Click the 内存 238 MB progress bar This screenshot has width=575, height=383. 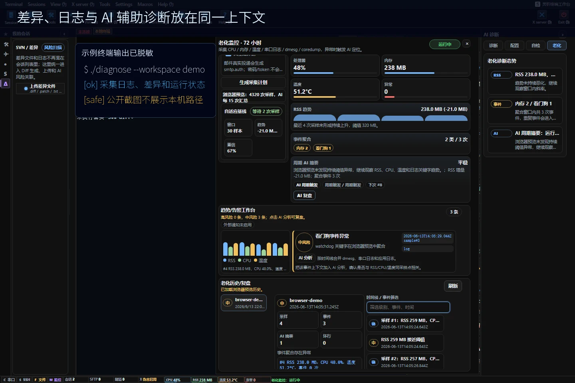426,73
